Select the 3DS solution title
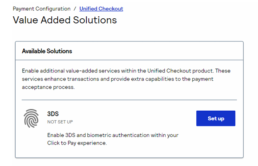Viewport: 258px width, 166px height. pyautogui.click(x=53, y=114)
